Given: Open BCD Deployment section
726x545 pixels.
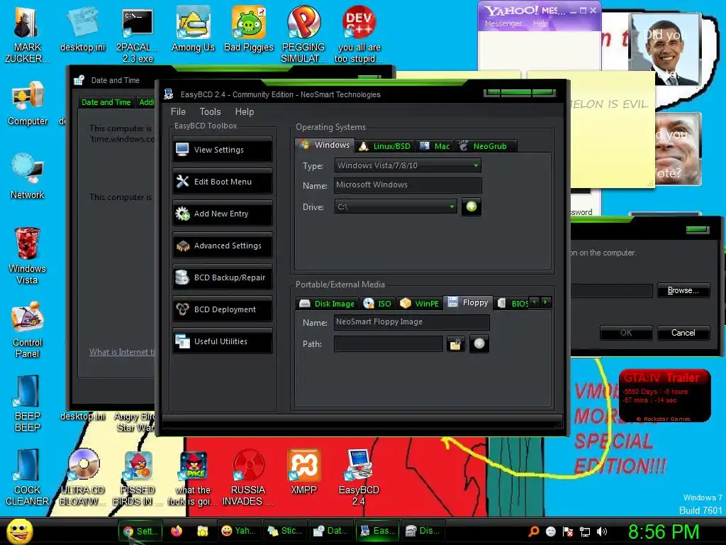Looking at the screenshot, I should point(222,309).
